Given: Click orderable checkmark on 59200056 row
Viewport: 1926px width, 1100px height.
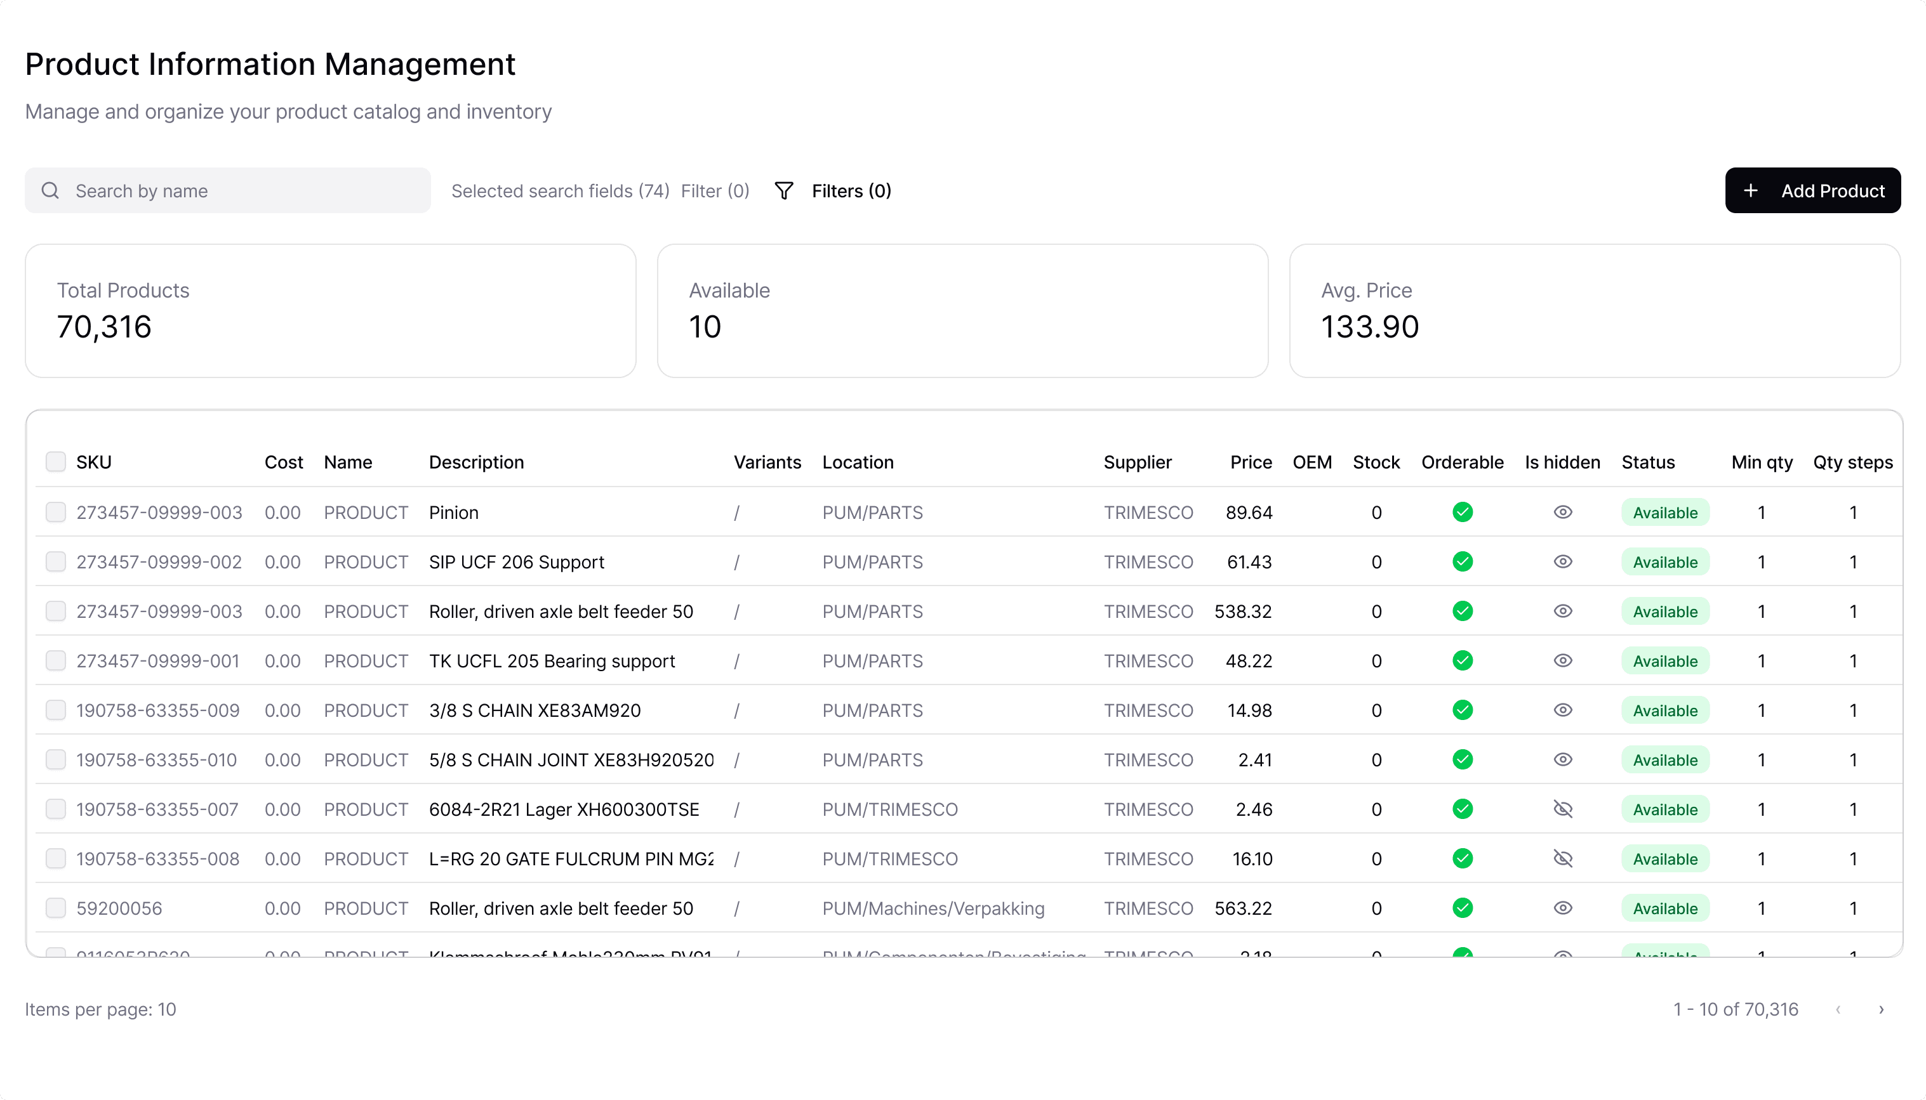Looking at the screenshot, I should point(1462,908).
